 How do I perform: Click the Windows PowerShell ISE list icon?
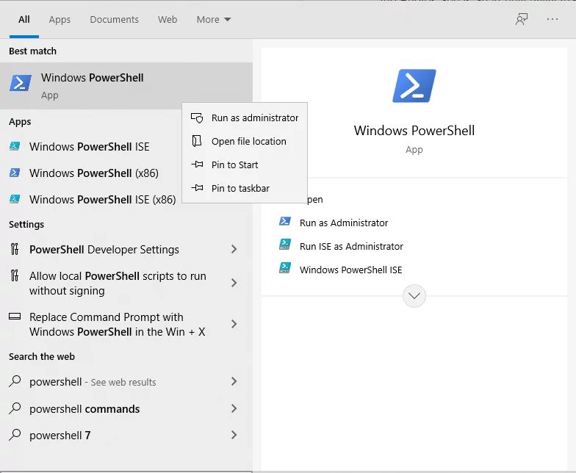(x=15, y=146)
